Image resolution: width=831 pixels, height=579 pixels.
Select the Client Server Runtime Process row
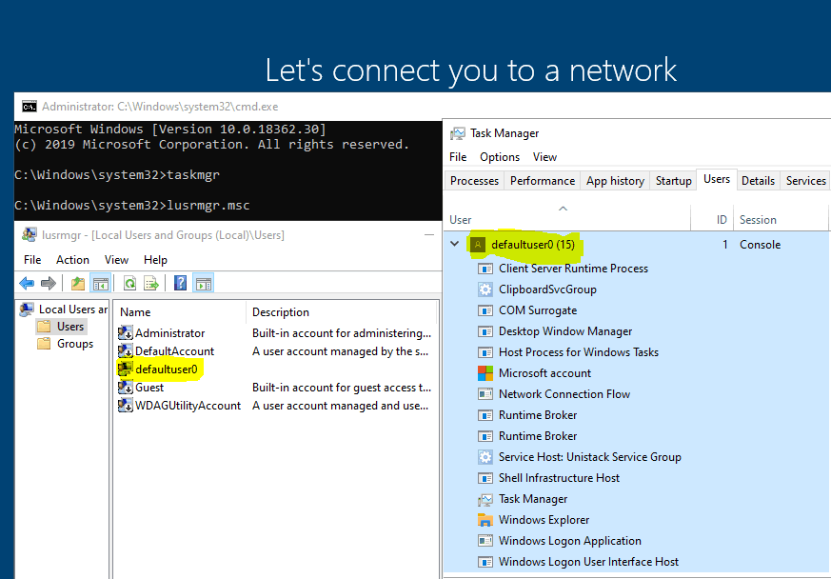[x=636, y=269]
